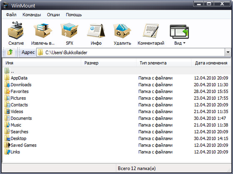Click the Адрес label
The image size is (233, 174).
[x=28, y=52]
